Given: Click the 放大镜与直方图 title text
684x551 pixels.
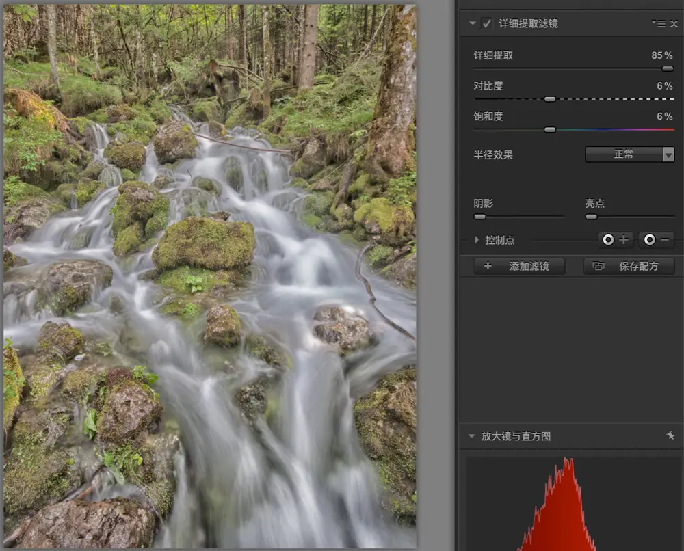Looking at the screenshot, I should click(x=516, y=436).
